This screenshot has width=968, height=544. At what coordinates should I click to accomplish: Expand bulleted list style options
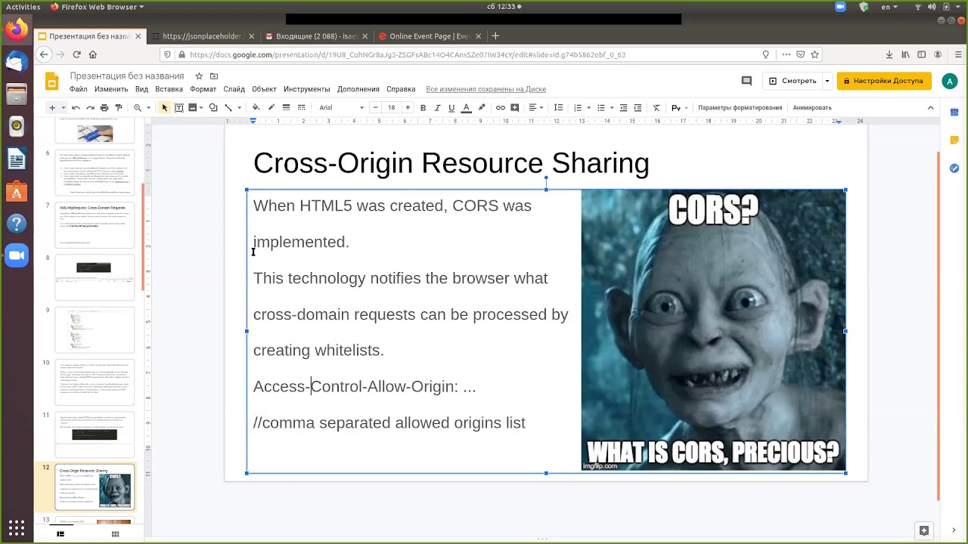[613, 107]
